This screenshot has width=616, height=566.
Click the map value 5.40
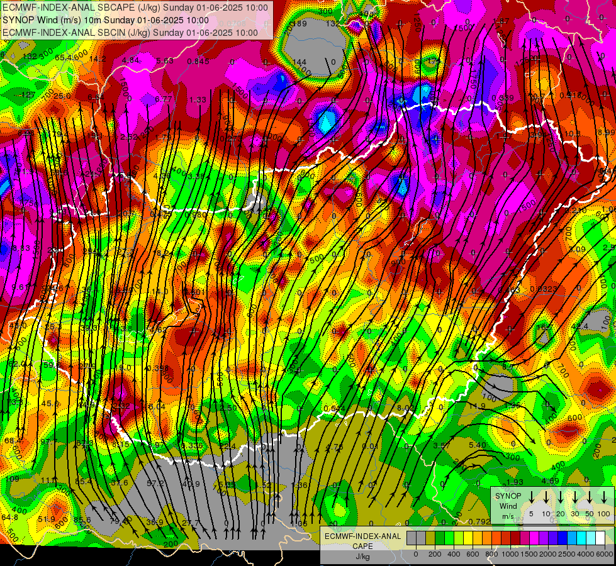478,445
